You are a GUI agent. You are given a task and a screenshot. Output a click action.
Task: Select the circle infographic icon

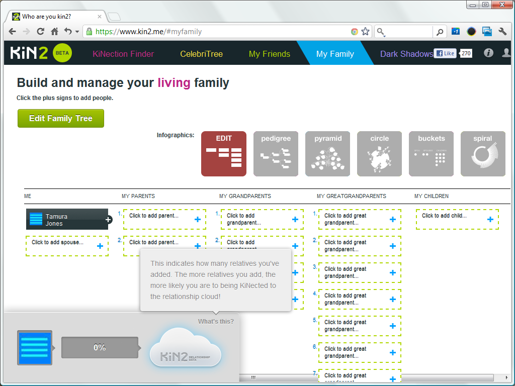coord(380,154)
